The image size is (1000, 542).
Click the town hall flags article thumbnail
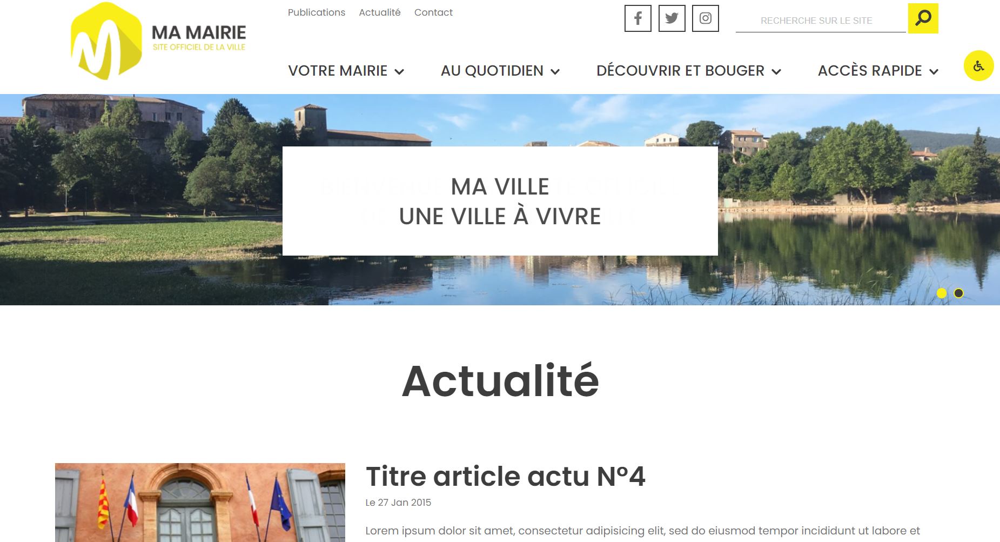200,503
